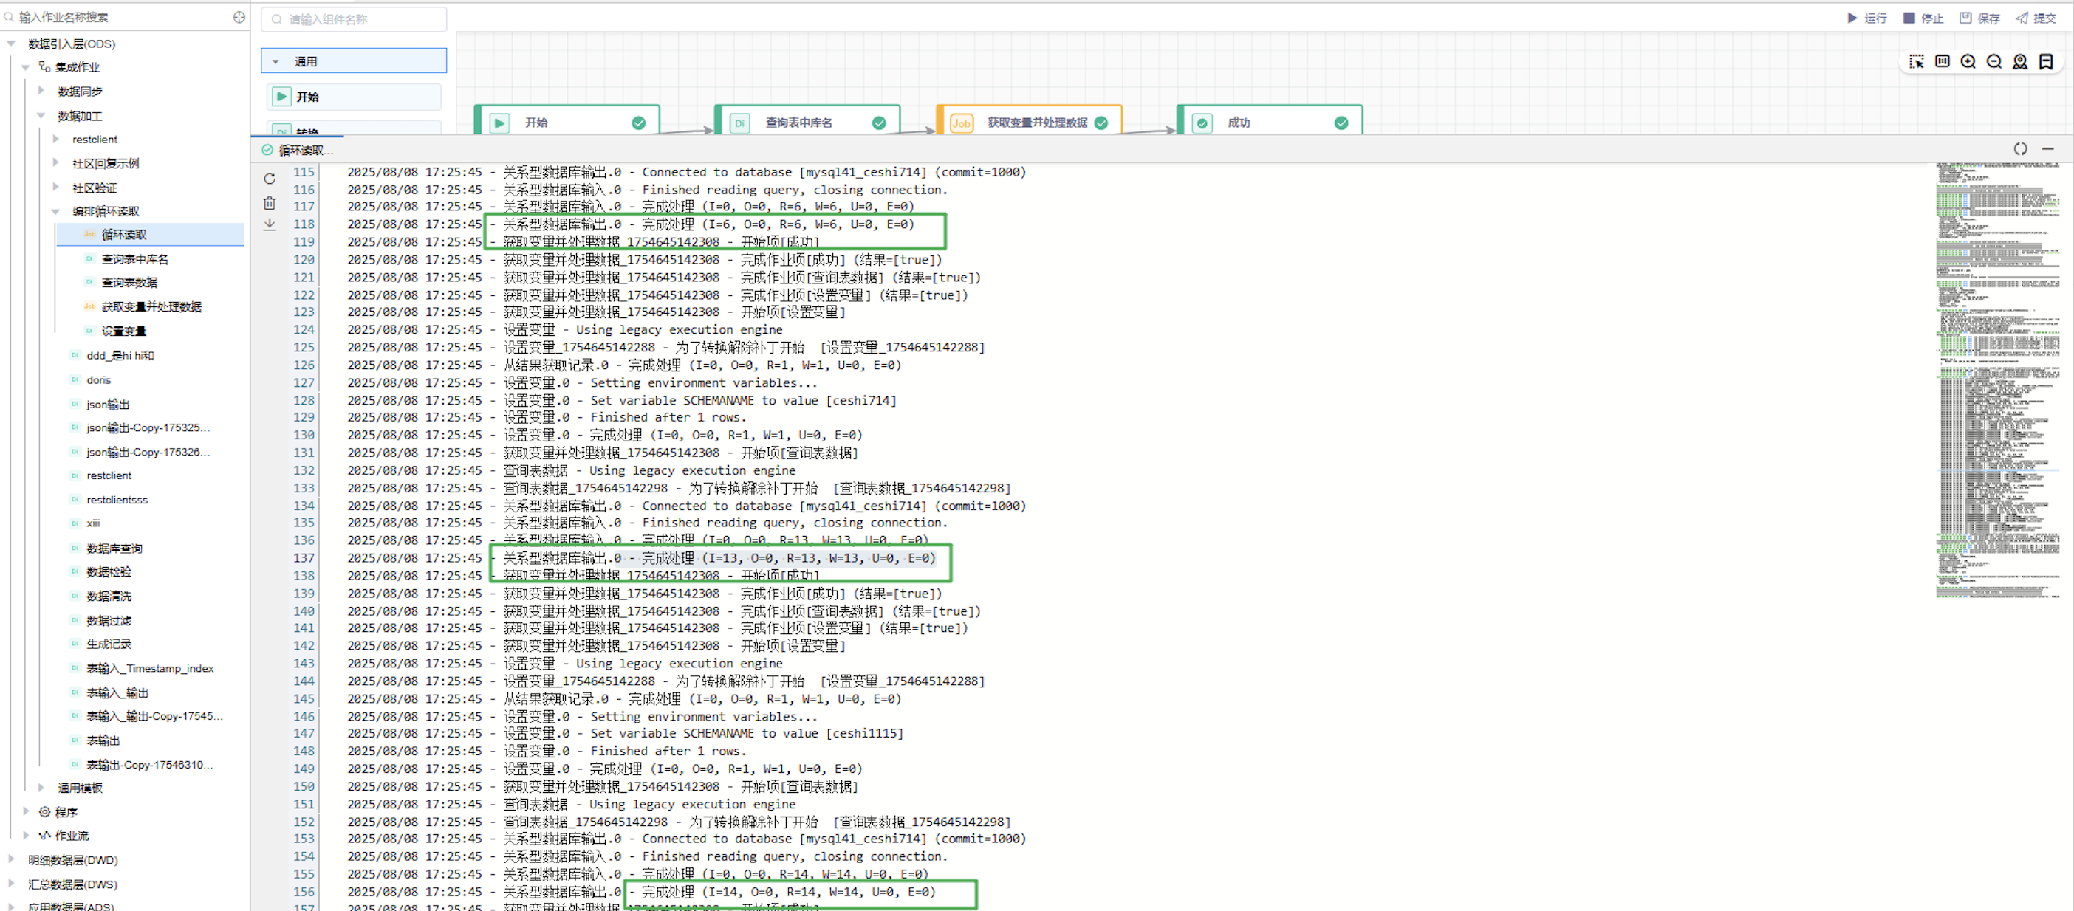Viewport: 2074px width, 911px height.
Task: Expand the 明细数据层(DWD) node
Action: [11, 859]
